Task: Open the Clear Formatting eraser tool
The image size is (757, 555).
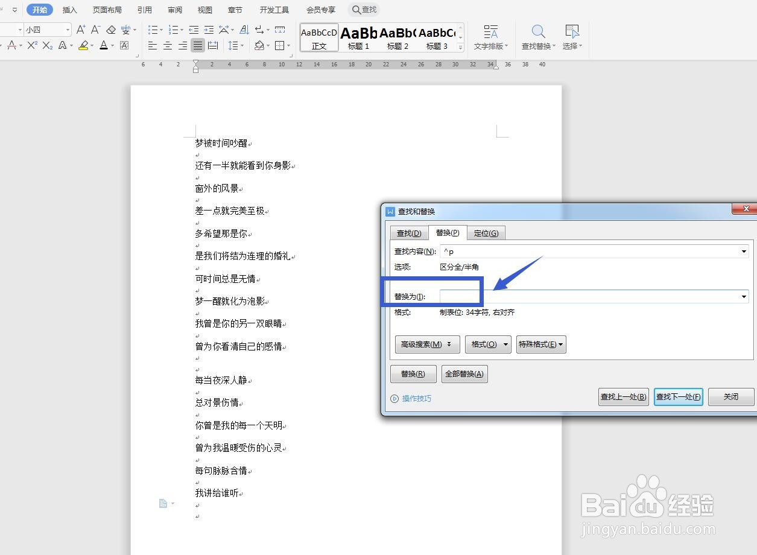Action: click(111, 29)
